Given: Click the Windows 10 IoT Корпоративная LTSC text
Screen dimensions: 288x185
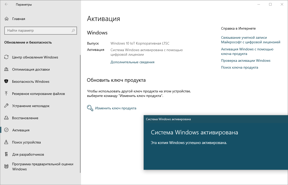Looking at the screenshot, I should point(140,44).
